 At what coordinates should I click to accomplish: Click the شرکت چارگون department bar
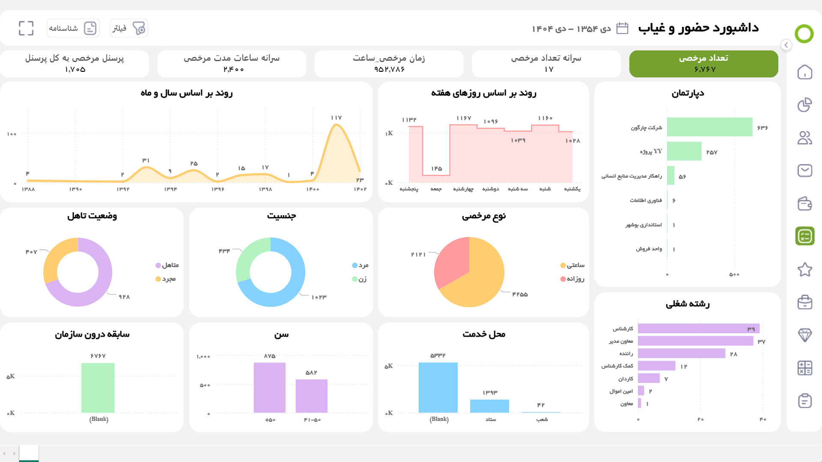[x=709, y=127]
